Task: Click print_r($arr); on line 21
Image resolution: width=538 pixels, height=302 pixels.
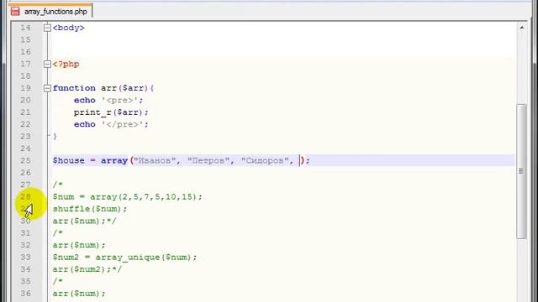Action: pyautogui.click(x=111, y=112)
